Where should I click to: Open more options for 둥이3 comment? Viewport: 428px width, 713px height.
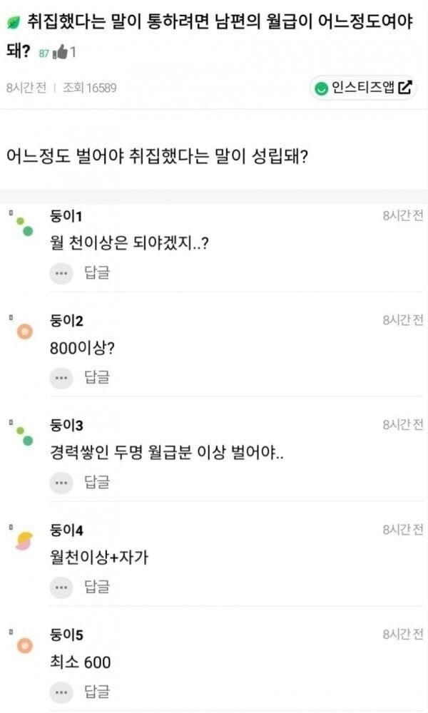coord(61,482)
